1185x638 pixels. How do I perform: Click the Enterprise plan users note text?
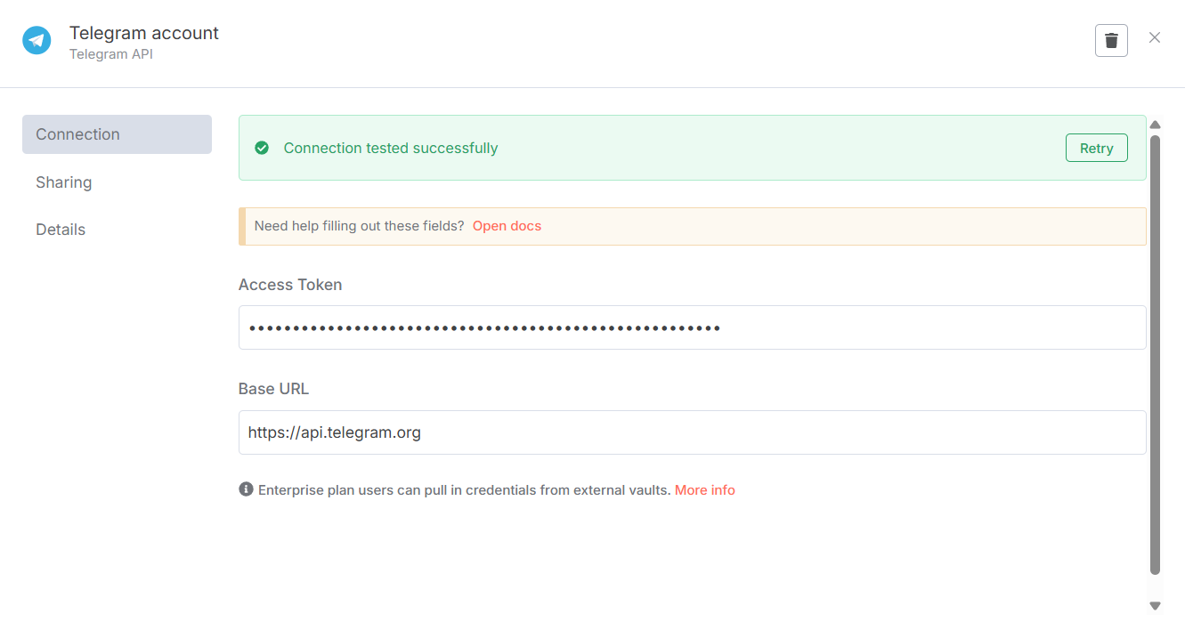pos(464,490)
